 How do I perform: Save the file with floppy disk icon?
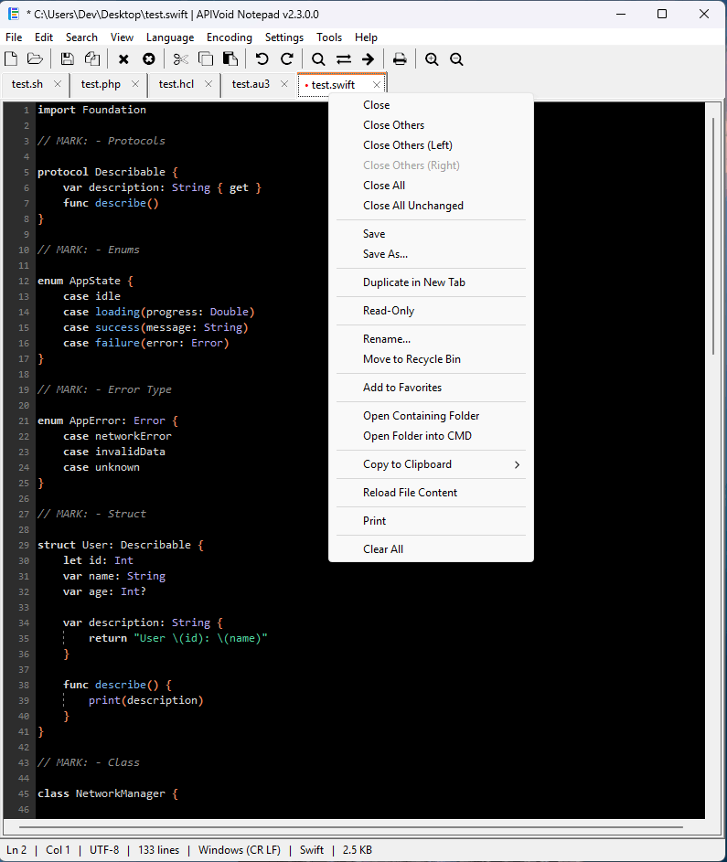67,59
